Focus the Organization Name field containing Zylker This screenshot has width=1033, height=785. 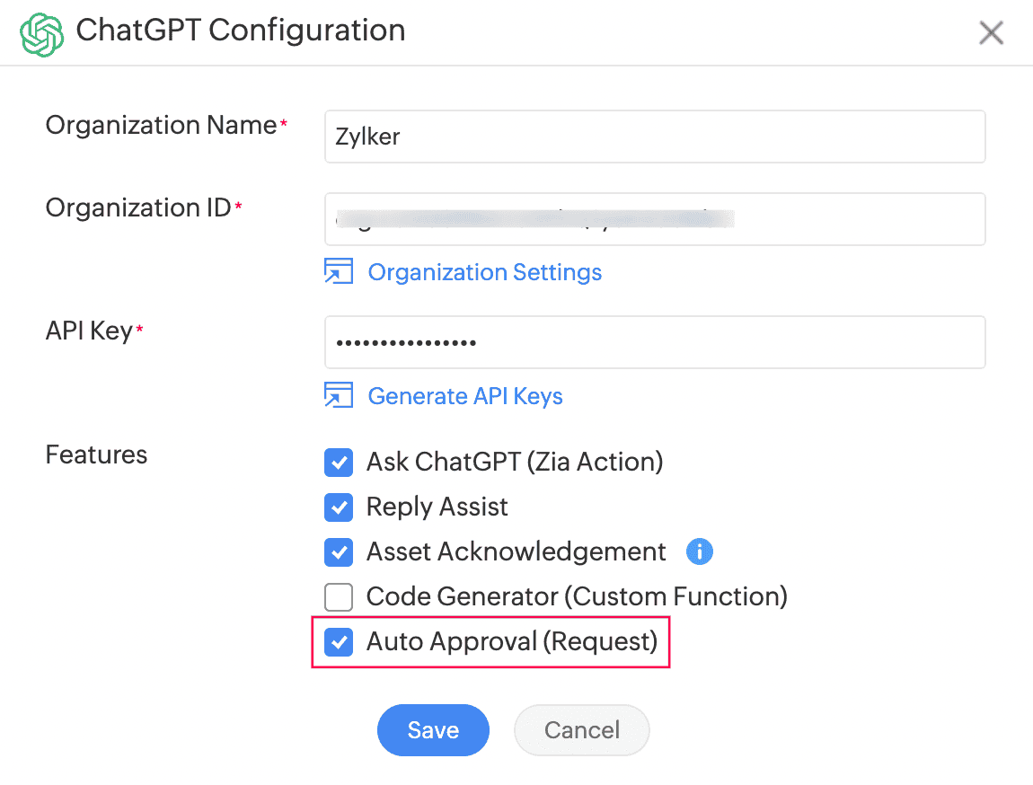click(x=655, y=137)
